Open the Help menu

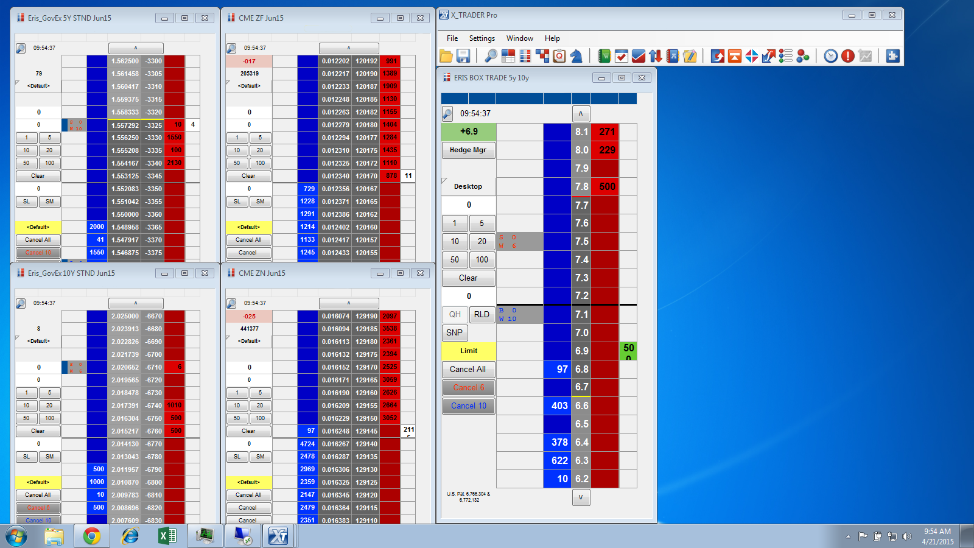(x=552, y=38)
